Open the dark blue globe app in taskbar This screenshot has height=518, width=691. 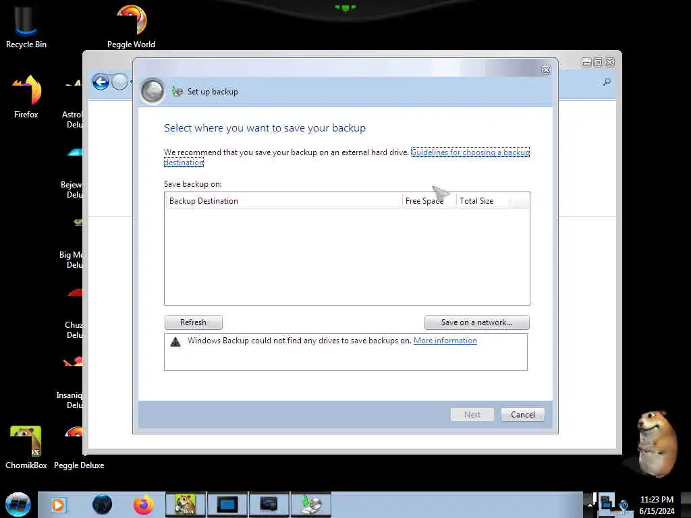click(x=102, y=505)
